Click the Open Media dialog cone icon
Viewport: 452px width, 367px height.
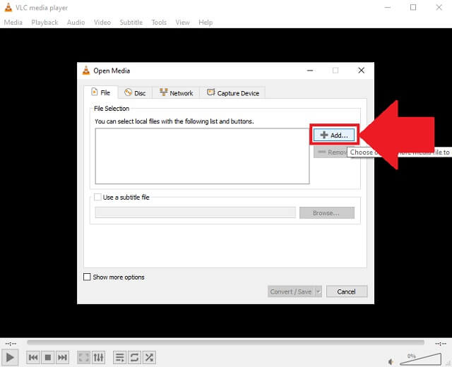coord(86,71)
